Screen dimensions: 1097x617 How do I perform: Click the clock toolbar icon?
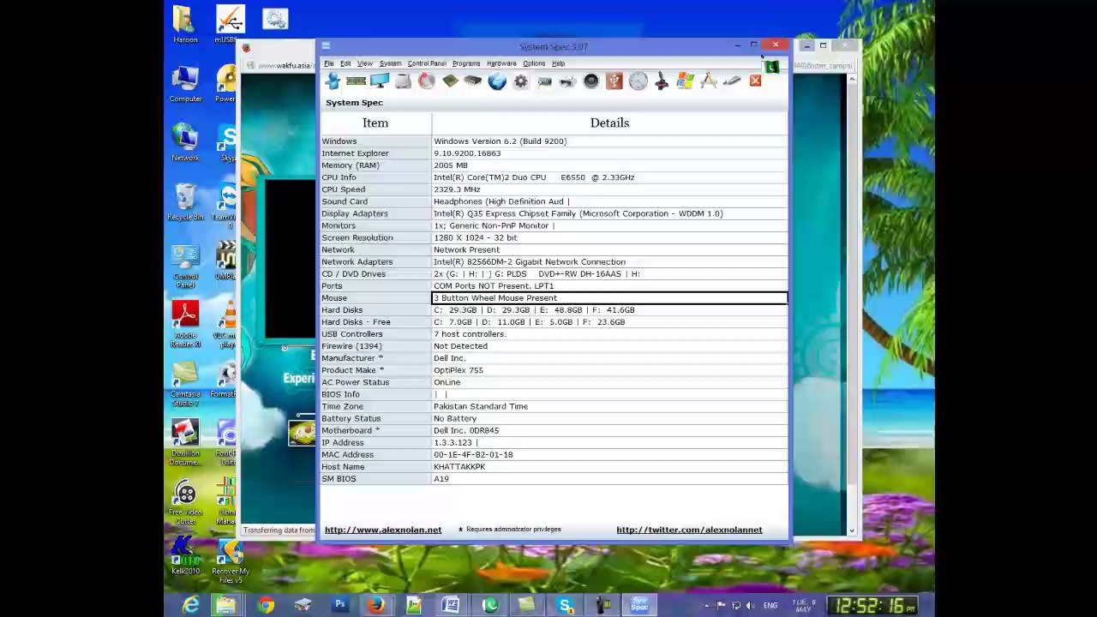(638, 81)
